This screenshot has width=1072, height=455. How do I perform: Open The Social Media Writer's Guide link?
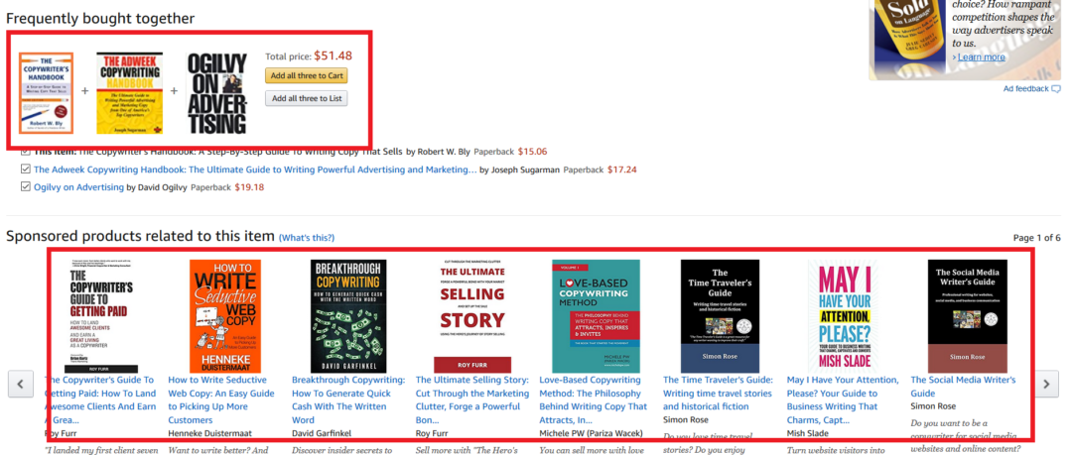(x=963, y=386)
